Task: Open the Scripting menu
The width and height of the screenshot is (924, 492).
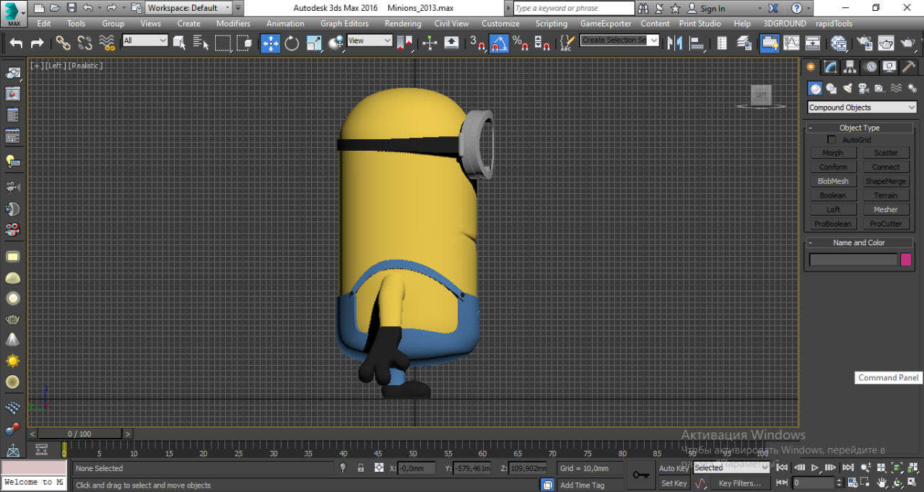Action: point(552,24)
